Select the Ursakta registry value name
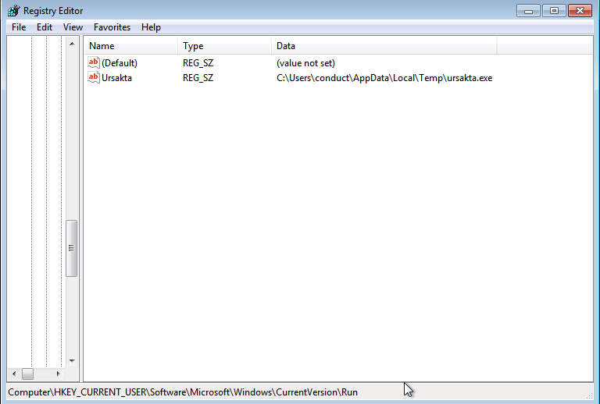This screenshot has width=600, height=404. (x=116, y=78)
